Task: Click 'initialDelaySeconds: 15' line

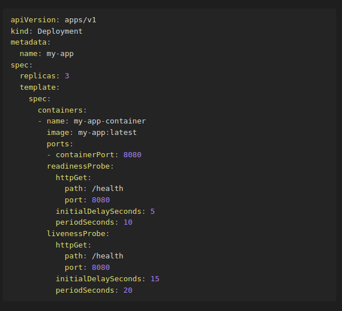Action: [x=108, y=279]
